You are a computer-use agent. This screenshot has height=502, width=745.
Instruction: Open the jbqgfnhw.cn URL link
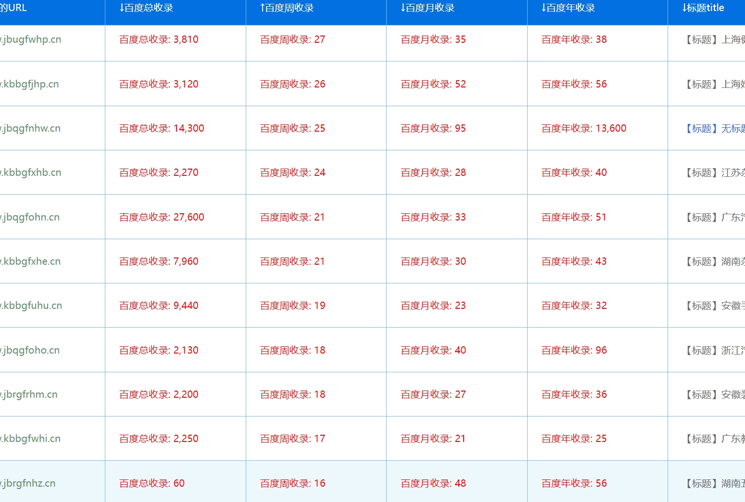point(30,128)
